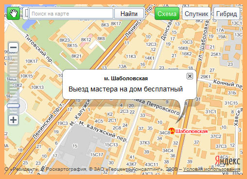This screenshot has height=179, width=247.
Task: Click building number 16К8
Action: [x=183, y=48]
